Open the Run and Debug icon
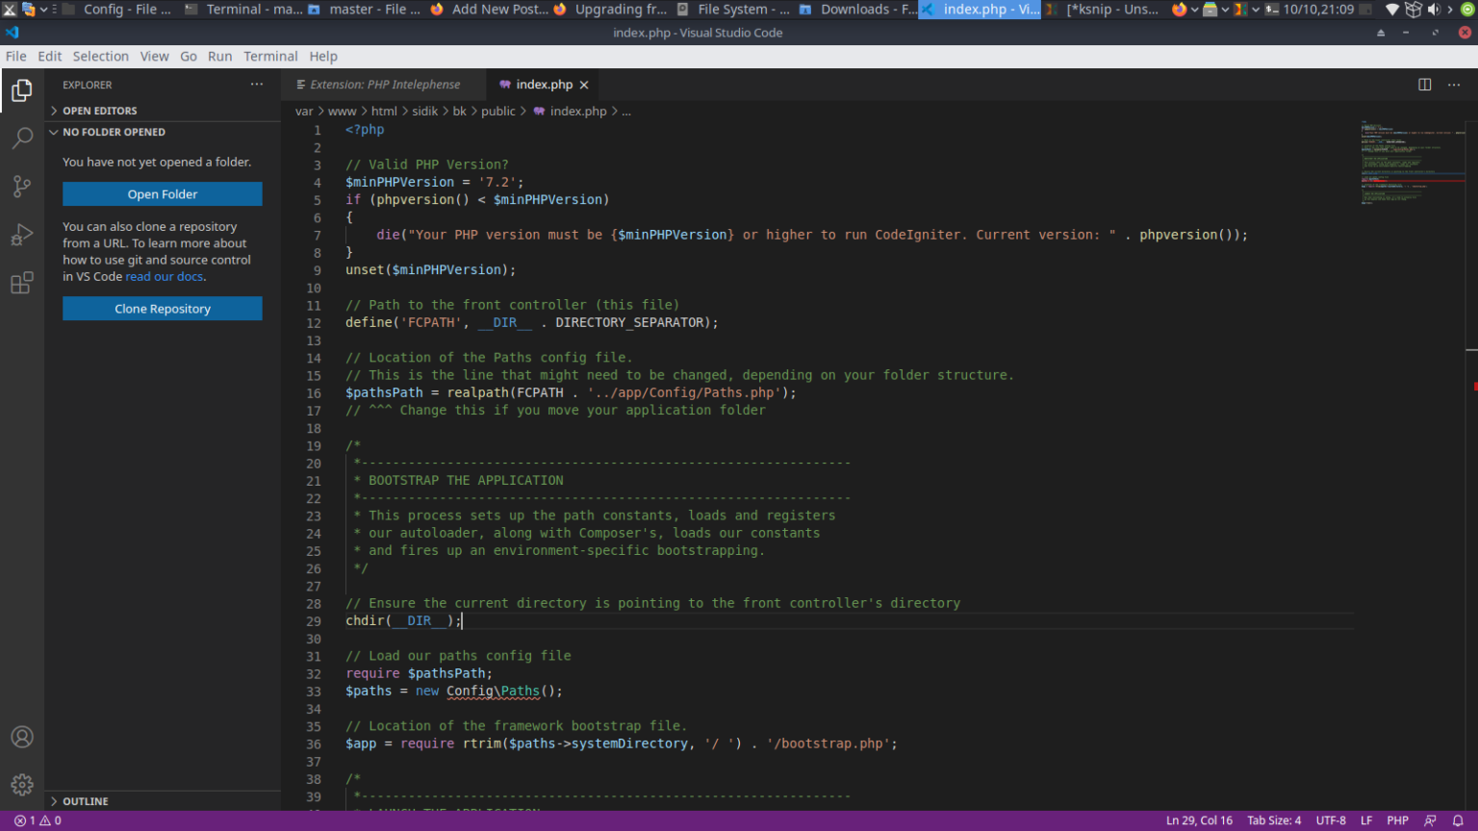This screenshot has height=831, width=1478. [x=21, y=234]
